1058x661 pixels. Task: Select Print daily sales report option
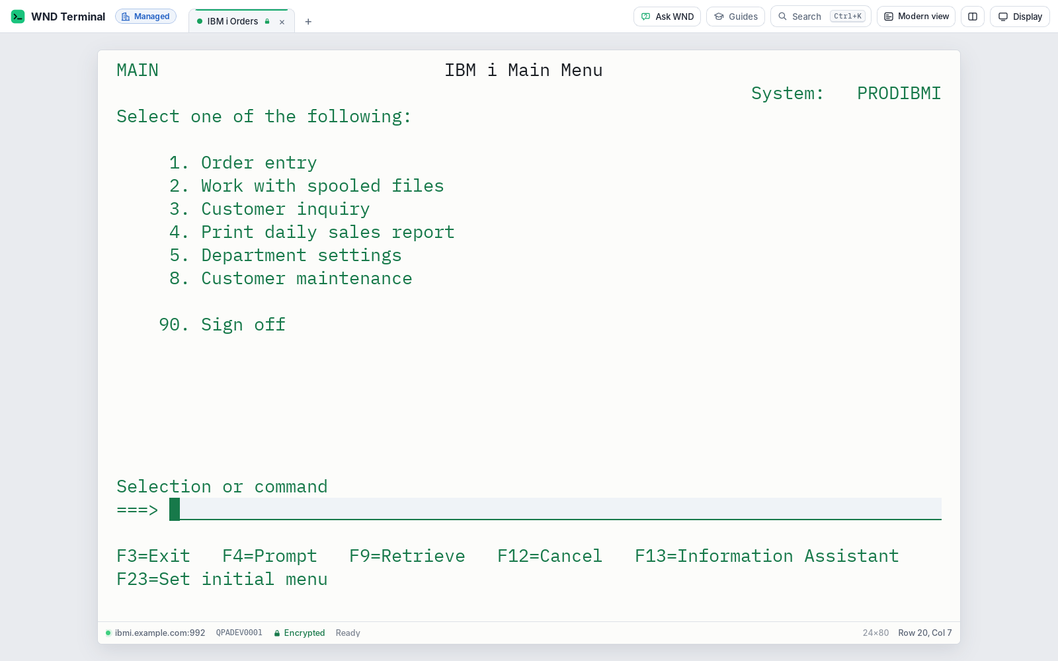click(312, 232)
